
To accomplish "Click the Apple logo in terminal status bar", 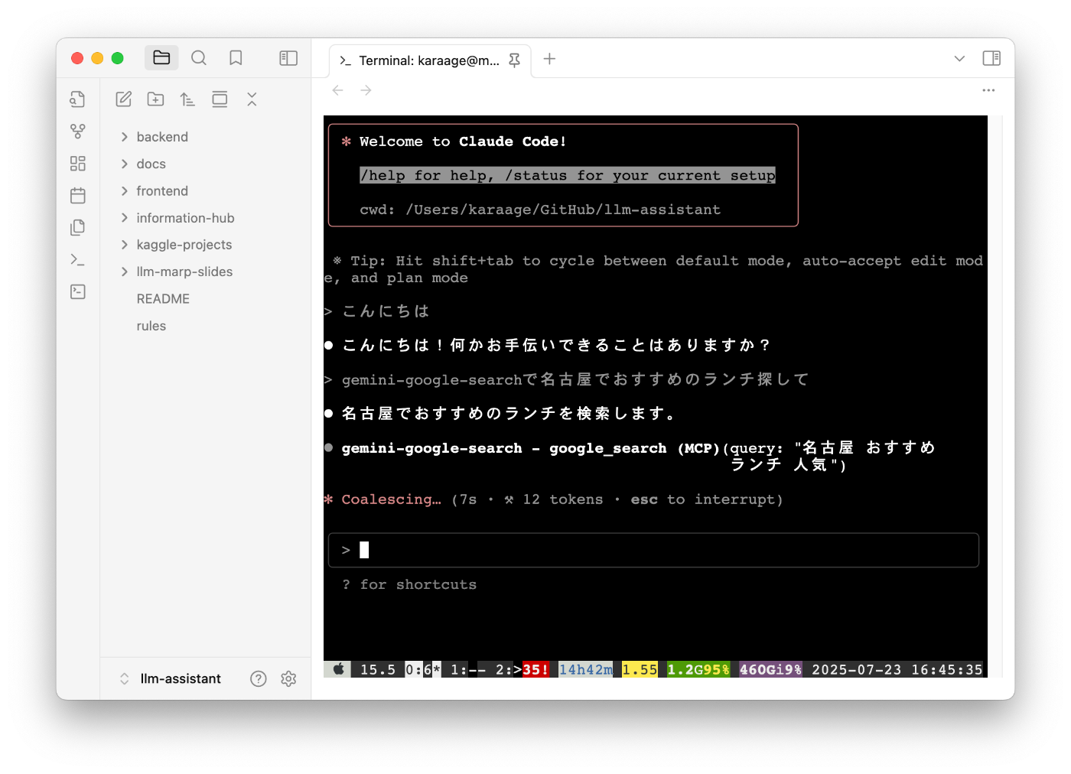I will [339, 669].
